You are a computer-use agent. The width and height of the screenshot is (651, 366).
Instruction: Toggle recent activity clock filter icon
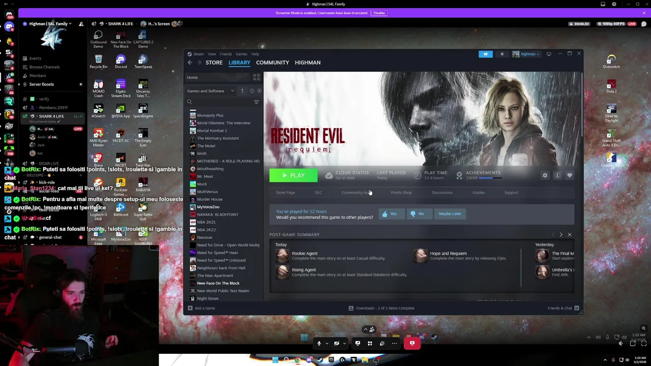pyautogui.click(x=251, y=91)
